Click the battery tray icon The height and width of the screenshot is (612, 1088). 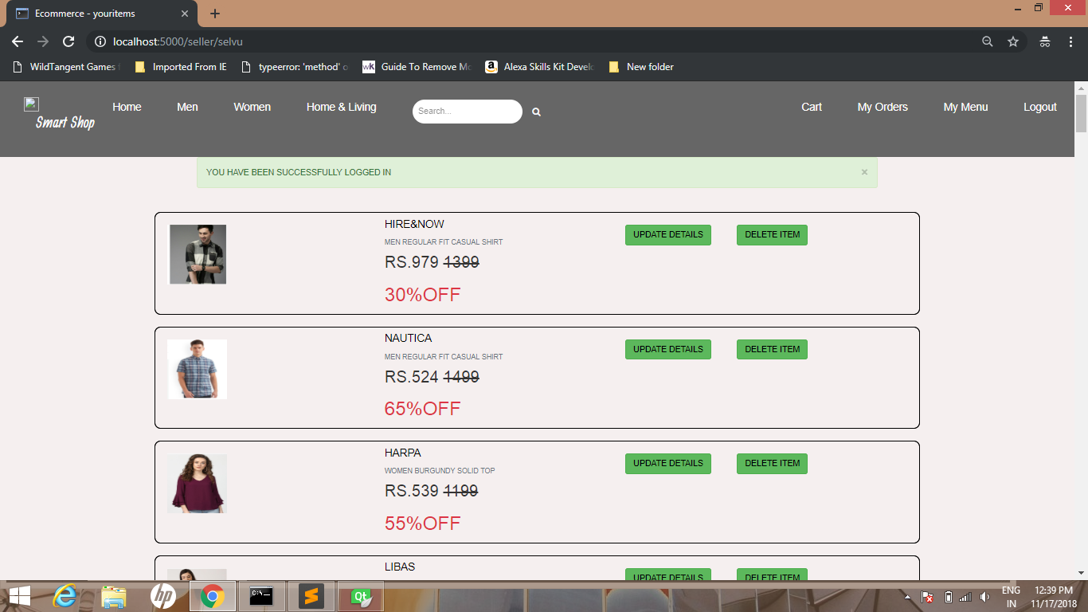(948, 597)
